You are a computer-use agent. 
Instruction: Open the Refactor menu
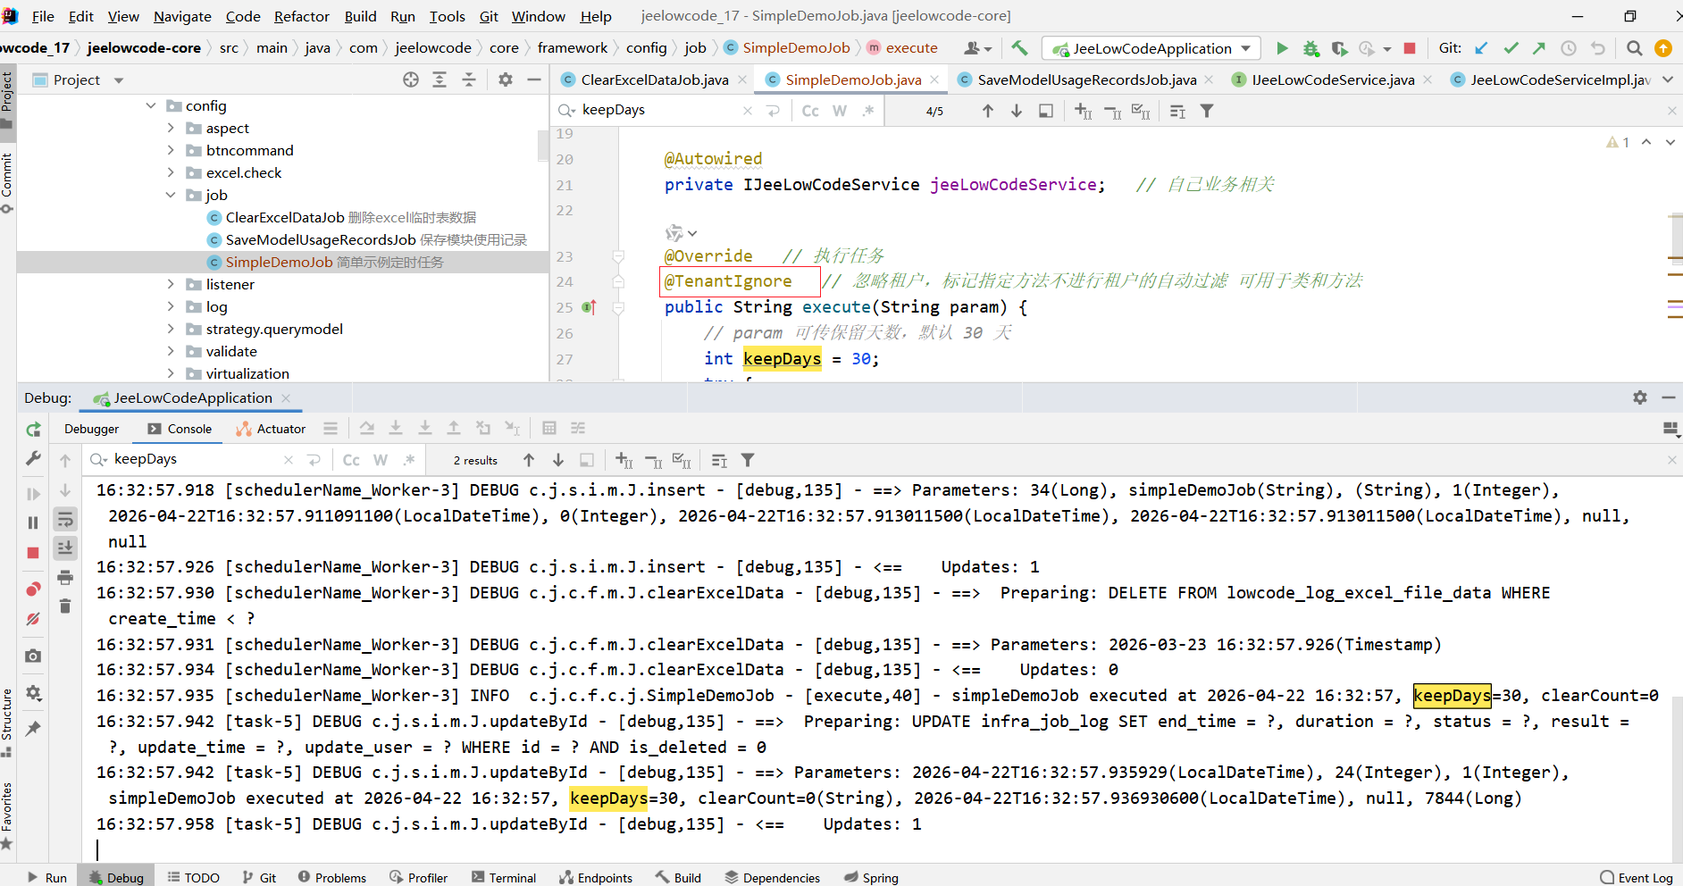pos(301,16)
